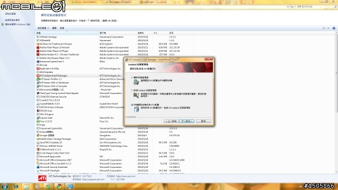Image resolution: width=338 pixels, height=190 pixels.
Task: Click the express uninstall icon in the wizard
Action: [136, 109]
